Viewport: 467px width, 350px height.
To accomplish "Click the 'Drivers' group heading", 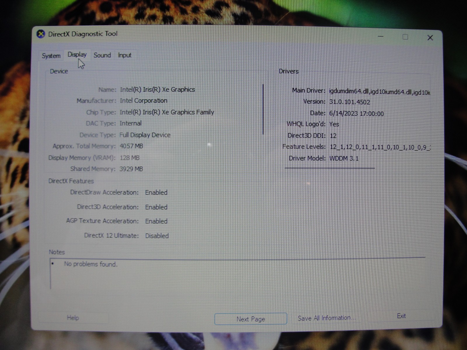I will pyautogui.click(x=289, y=71).
